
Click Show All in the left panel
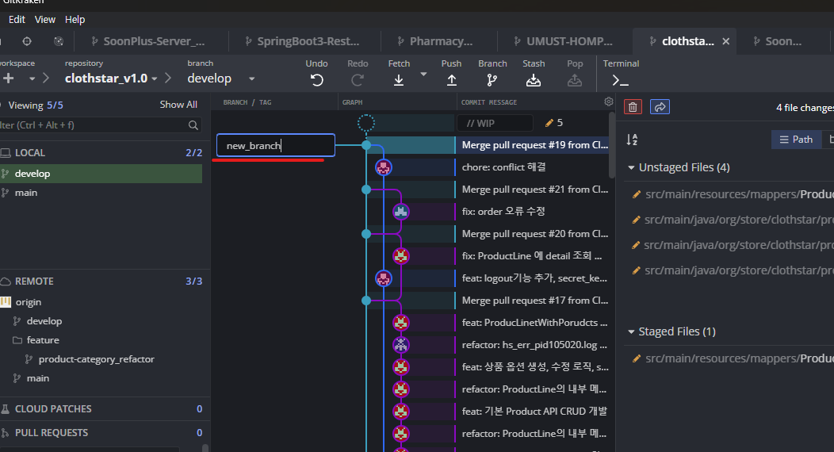pos(178,105)
